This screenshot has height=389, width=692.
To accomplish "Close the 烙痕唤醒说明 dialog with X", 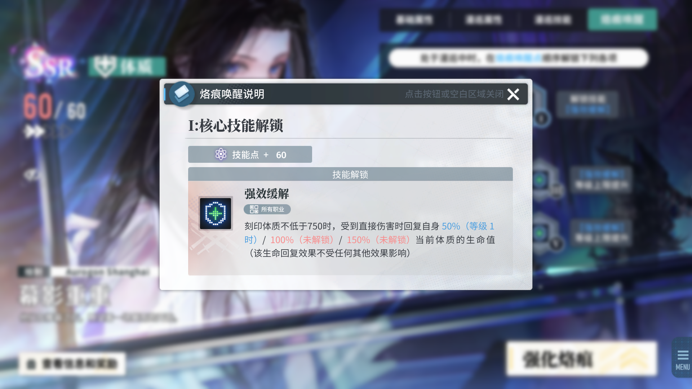I will tap(513, 94).
